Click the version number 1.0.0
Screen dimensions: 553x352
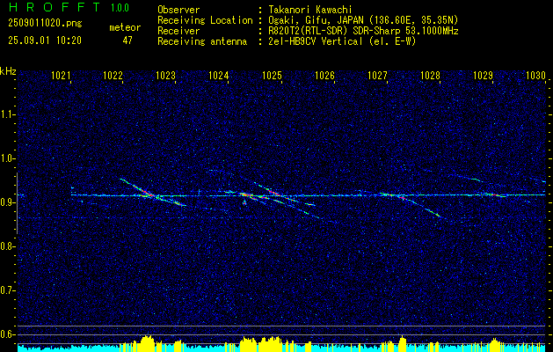click(120, 8)
